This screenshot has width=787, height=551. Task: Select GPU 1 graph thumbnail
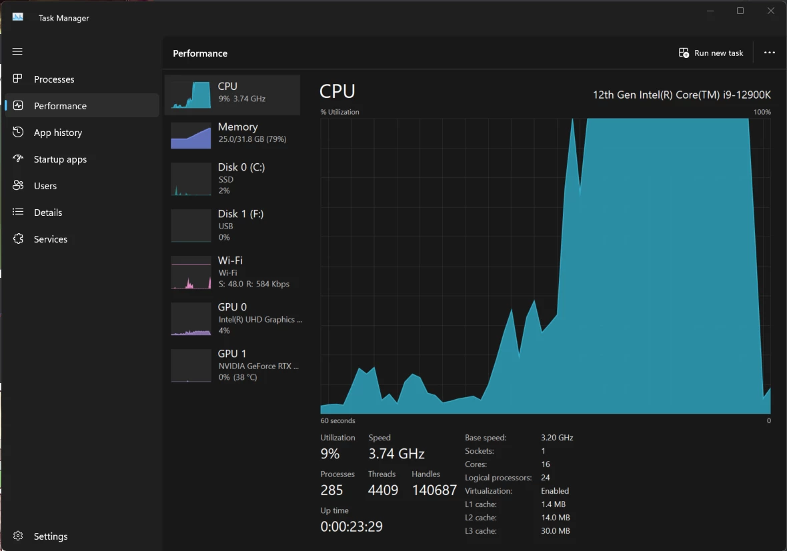coord(191,366)
